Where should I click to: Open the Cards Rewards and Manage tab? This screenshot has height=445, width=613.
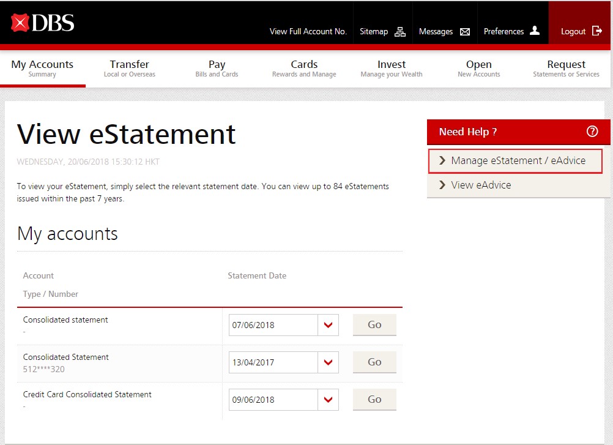point(304,69)
